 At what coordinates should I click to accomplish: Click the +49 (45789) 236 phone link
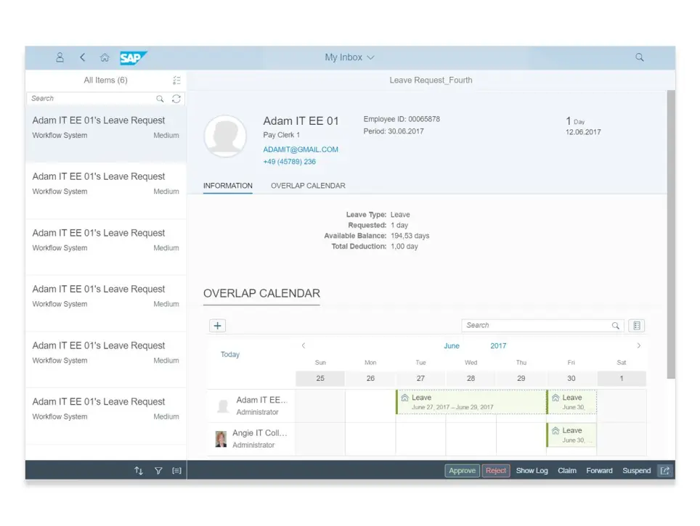point(289,162)
